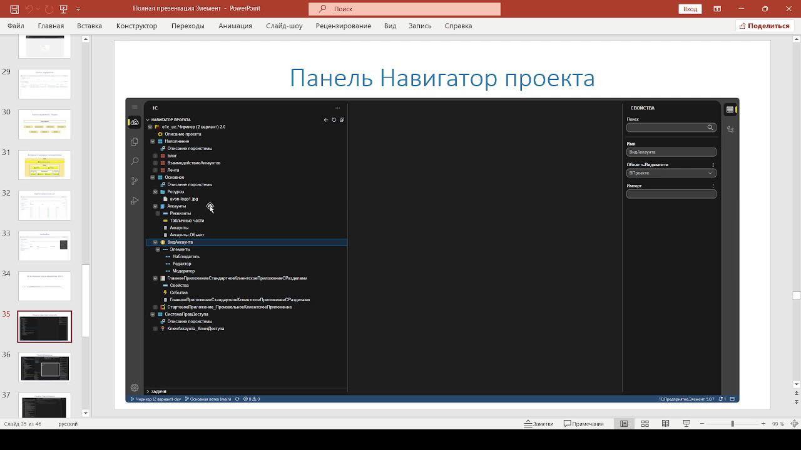
Task: Click the ВидАккаунта row in project tree
Action: click(247, 242)
